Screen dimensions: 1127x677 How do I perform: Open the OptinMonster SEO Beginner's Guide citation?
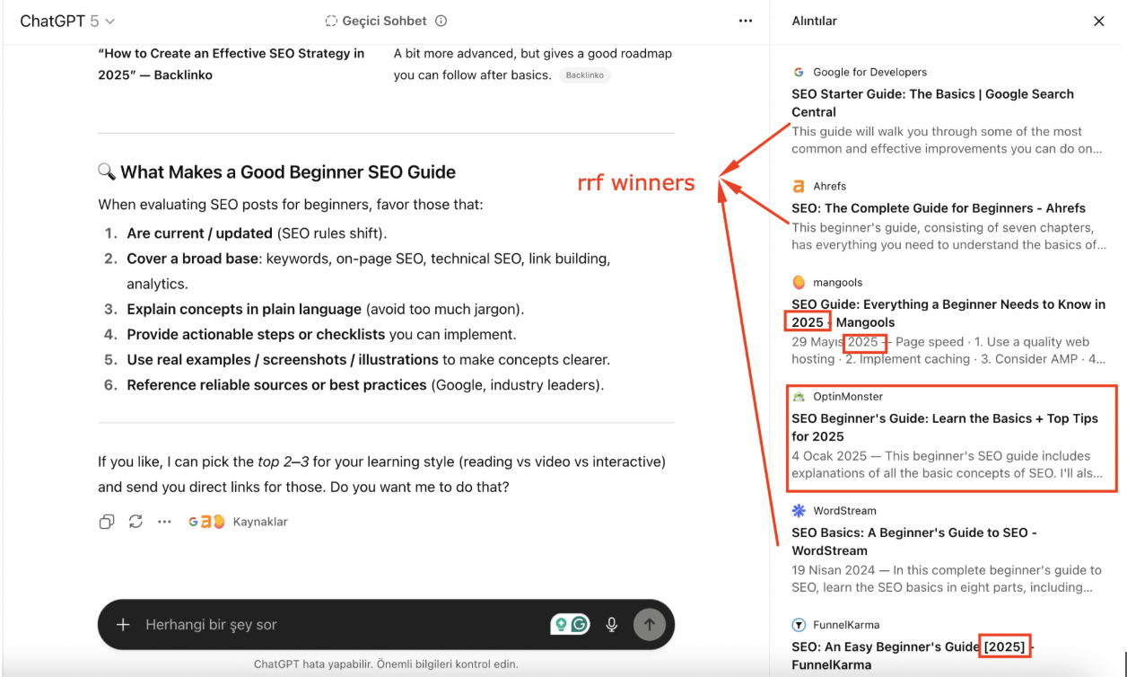coord(944,427)
